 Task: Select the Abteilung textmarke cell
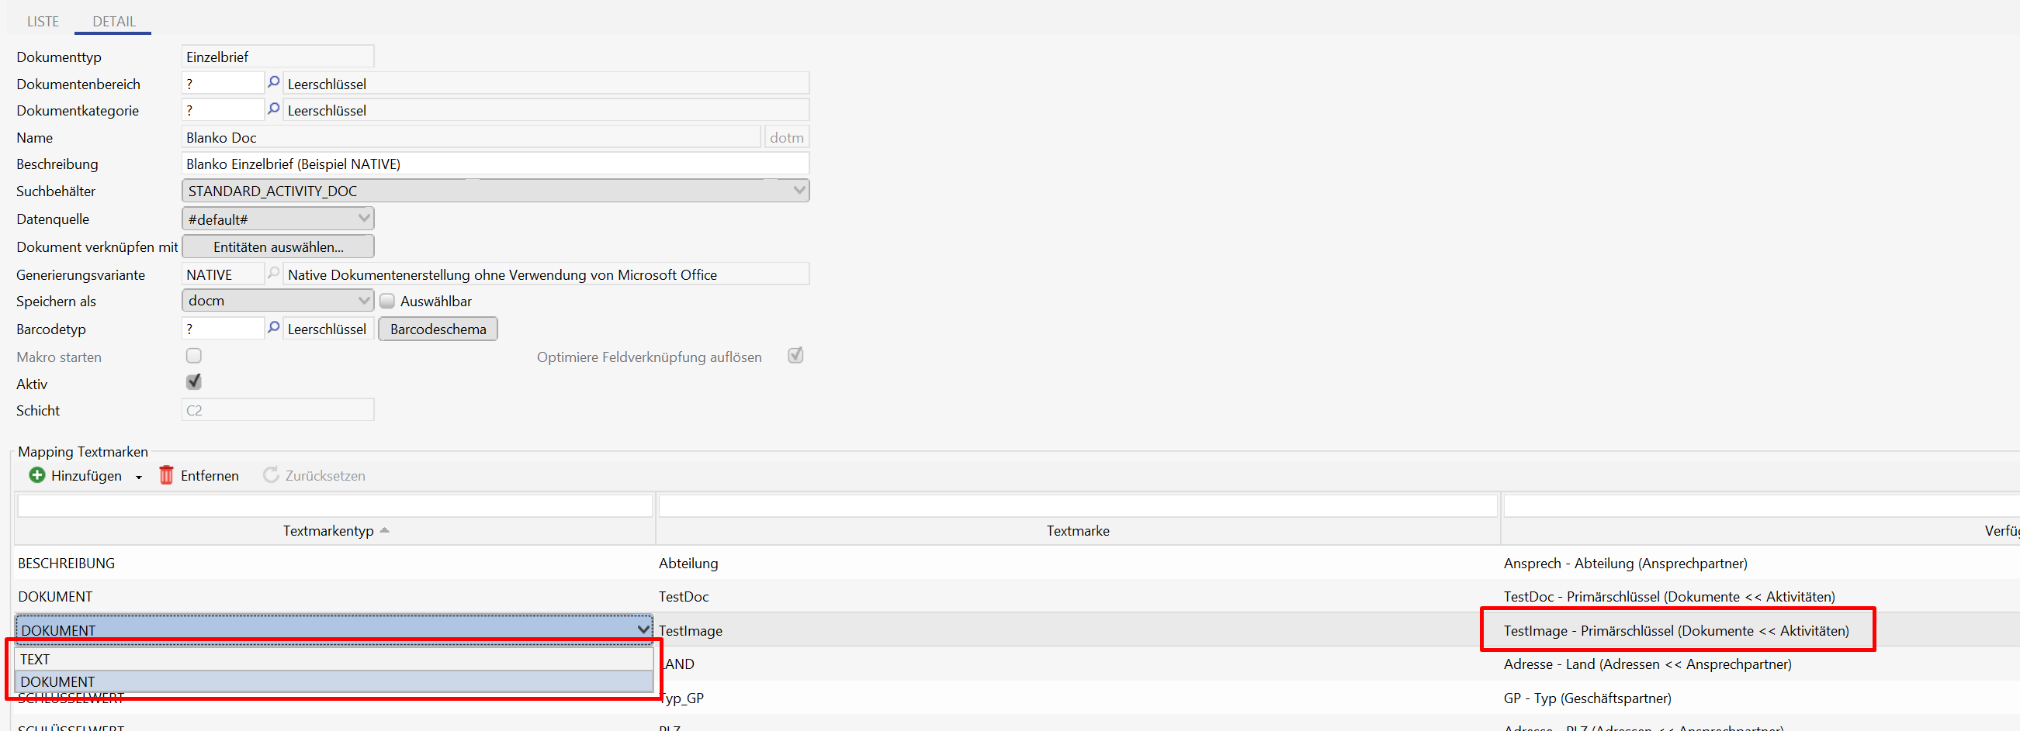tap(1077, 564)
